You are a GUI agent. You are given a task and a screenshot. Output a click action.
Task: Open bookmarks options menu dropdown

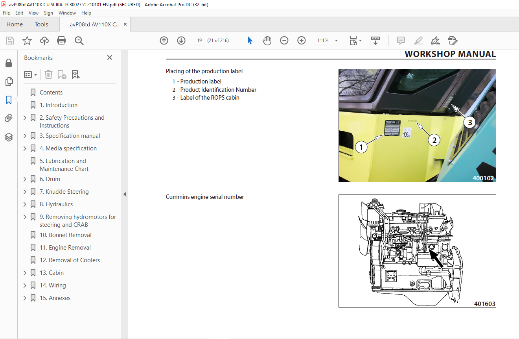[30, 74]
